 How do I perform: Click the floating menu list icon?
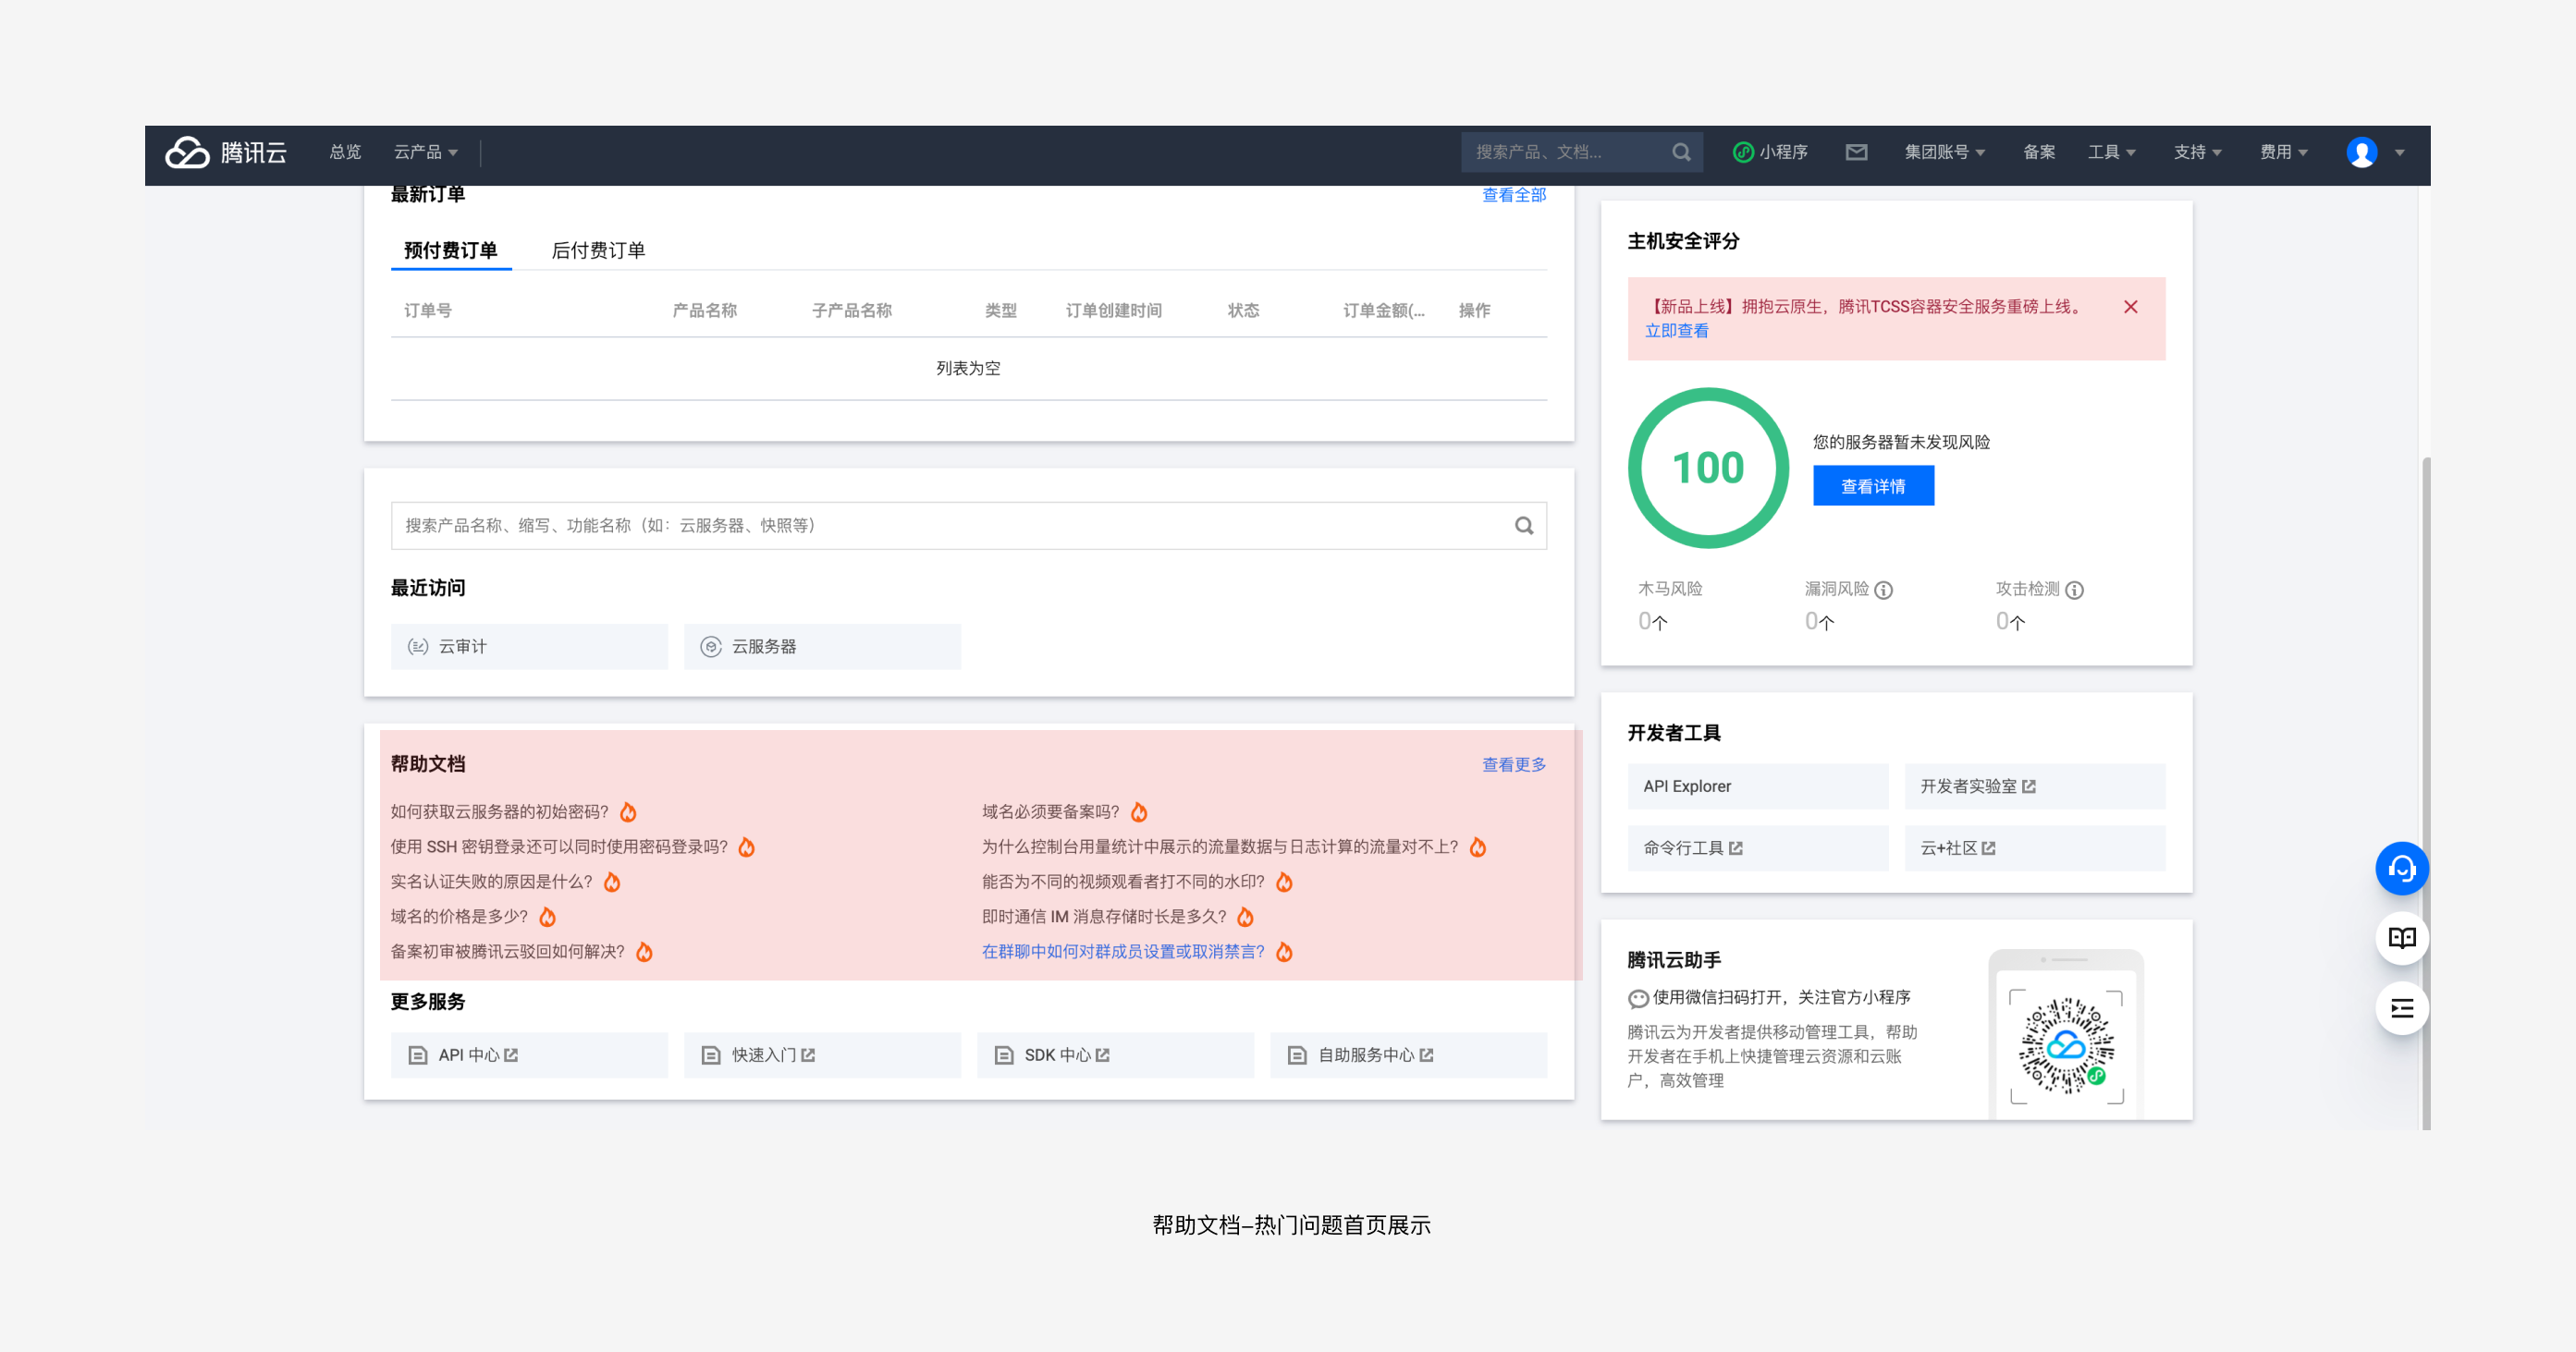[x=2401, y=1008]
